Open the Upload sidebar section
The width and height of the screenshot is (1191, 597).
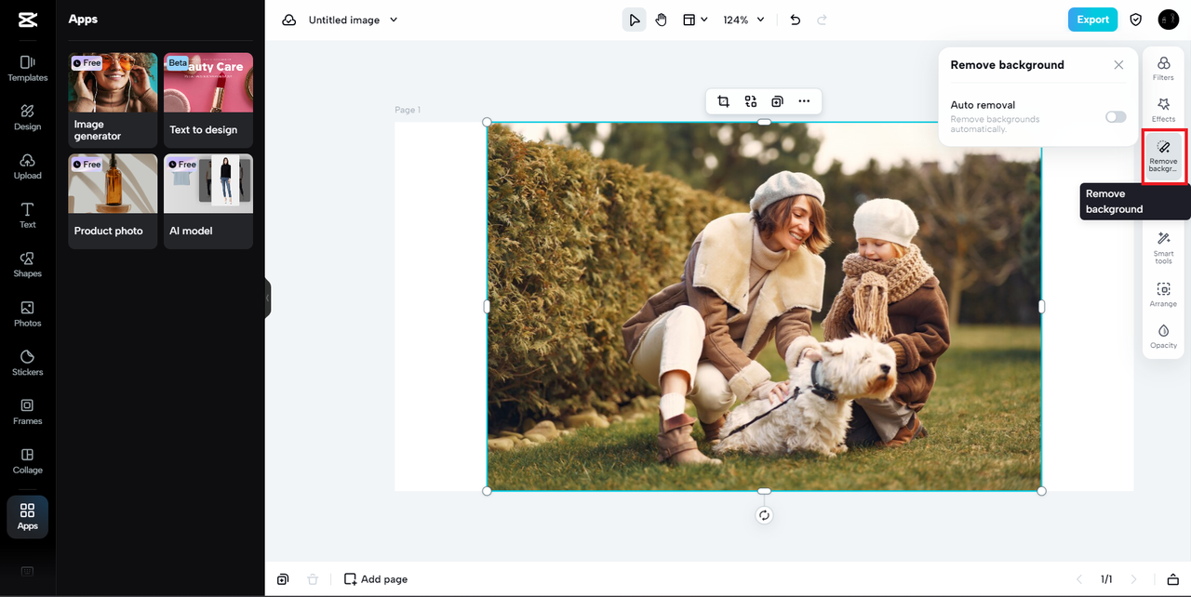(x=28, y=166)
